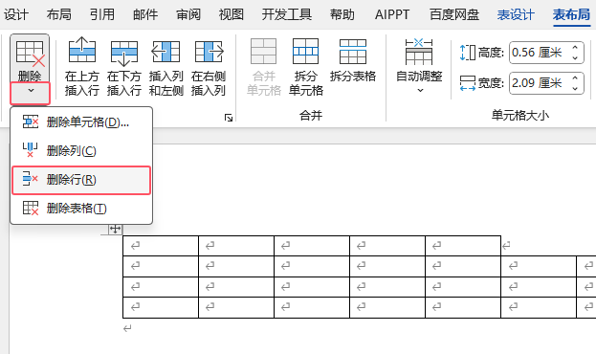This screenshot has width=596, height=354.
Task: Select the 表布局 tab
Action: (x=571, y=14)
